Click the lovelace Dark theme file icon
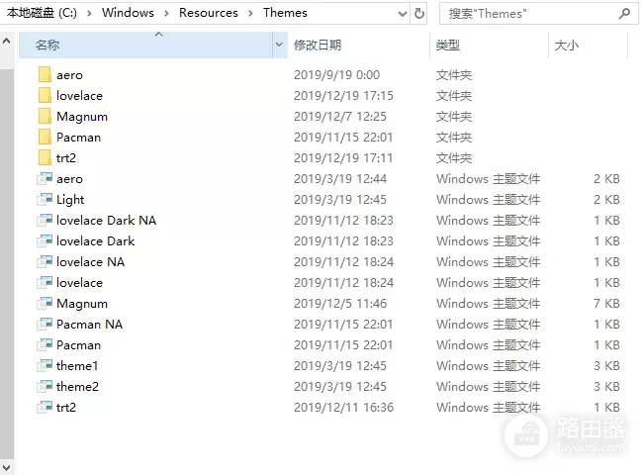This screenshot has height=475, width=643. (45, 240)
